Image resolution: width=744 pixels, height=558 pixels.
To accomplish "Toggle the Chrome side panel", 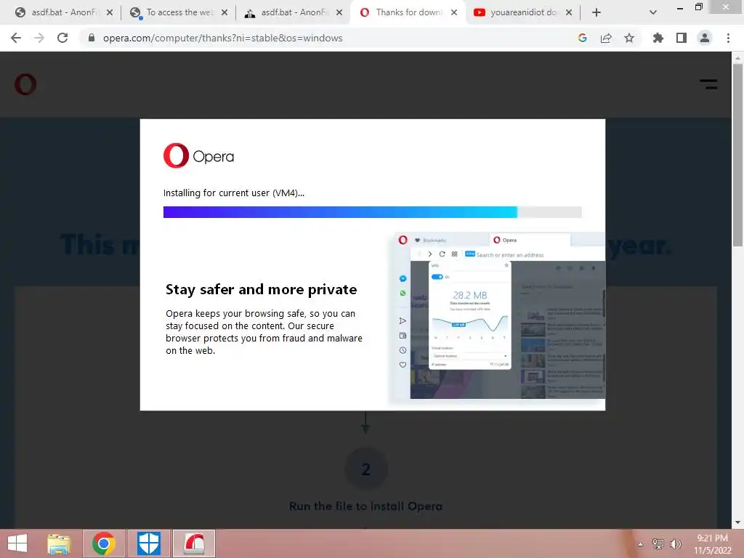I will pyautogui.click(x=682, y=38).
